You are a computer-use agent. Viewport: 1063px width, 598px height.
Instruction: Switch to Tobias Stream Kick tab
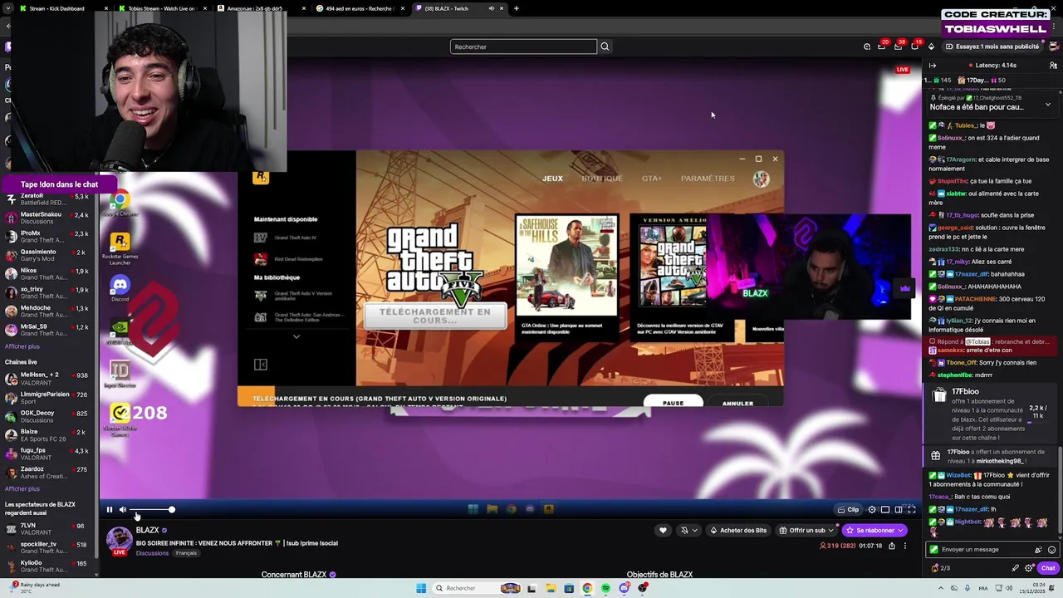[161, 8]
